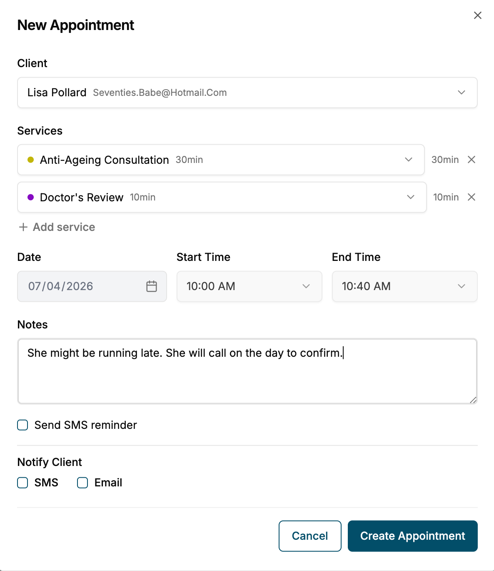The height and width of the screenshot is (571, 494).
Task: Enable the Send SMS reminder checkbox
Action: [x=22, y=425]
